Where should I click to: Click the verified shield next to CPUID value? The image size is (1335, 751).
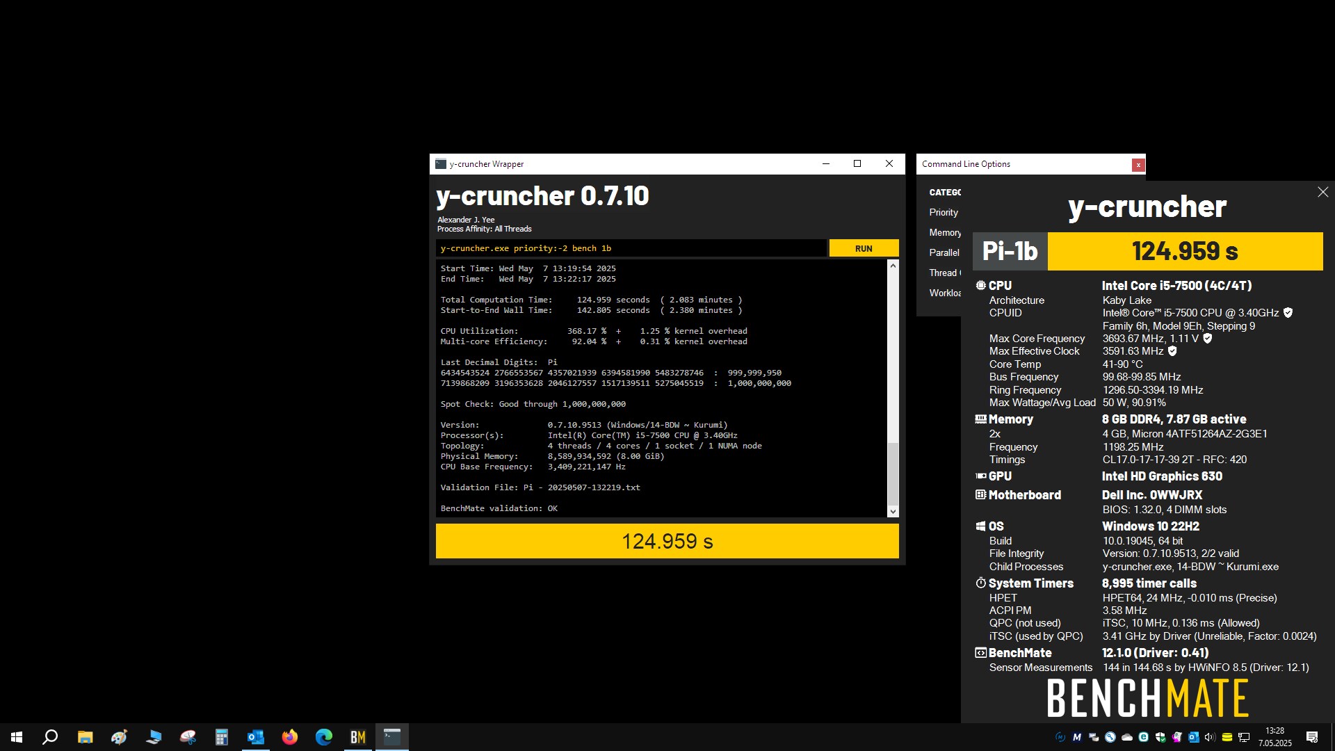[1288, 313]
